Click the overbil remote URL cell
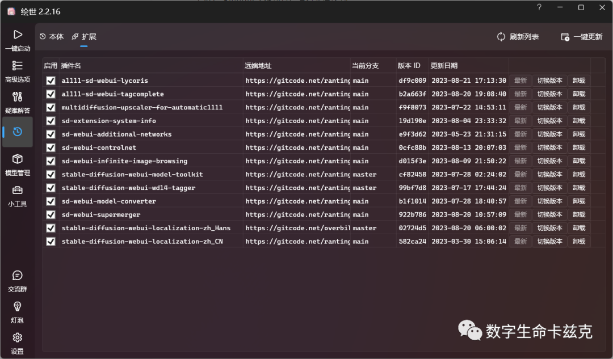Image resolution: width=613 pixels, height=359 pixels. 298,228
